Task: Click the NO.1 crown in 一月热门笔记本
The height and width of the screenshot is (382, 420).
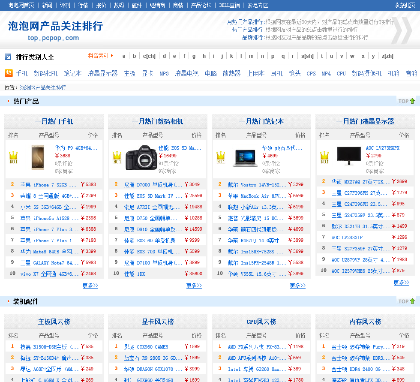Action: point(221,157)
